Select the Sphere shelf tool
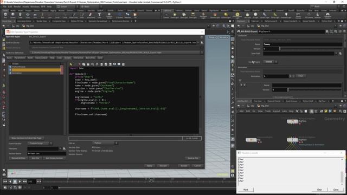 click(x=13, y=16)
